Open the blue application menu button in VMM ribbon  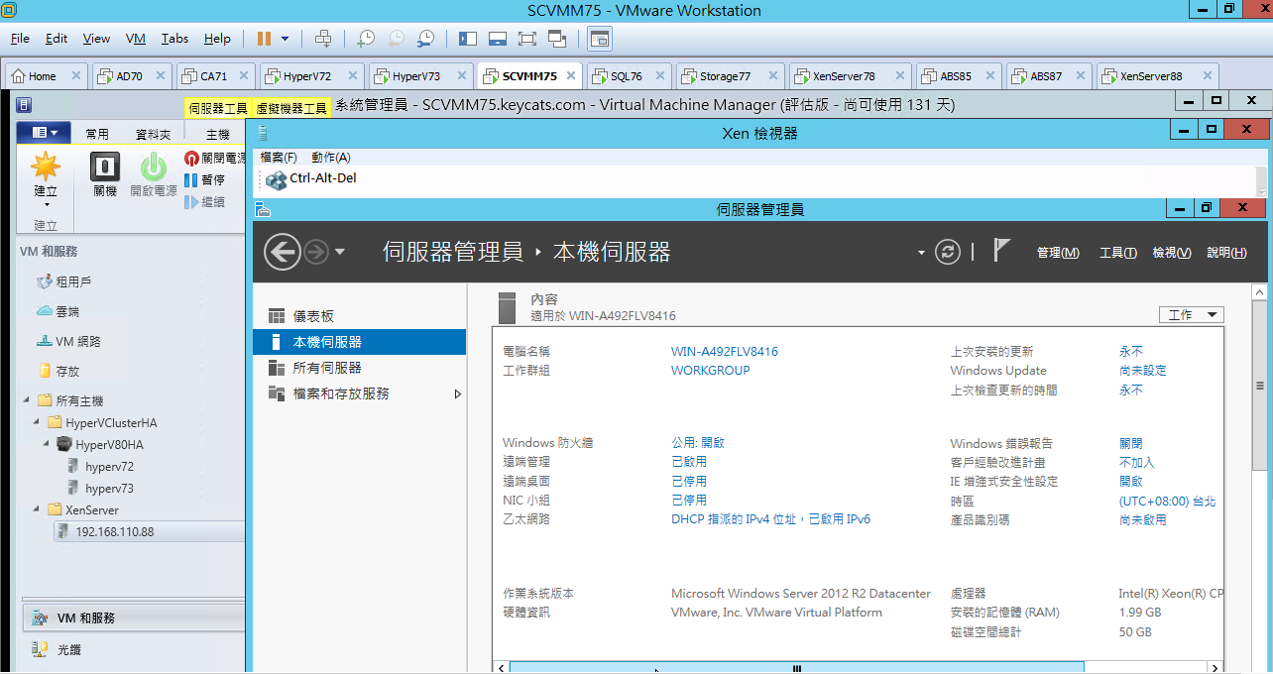(44, 132)
